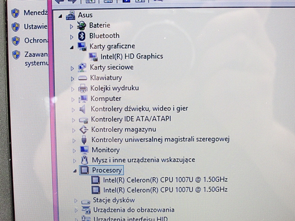Collapse the Karty graficzne category

click(72, 48)
